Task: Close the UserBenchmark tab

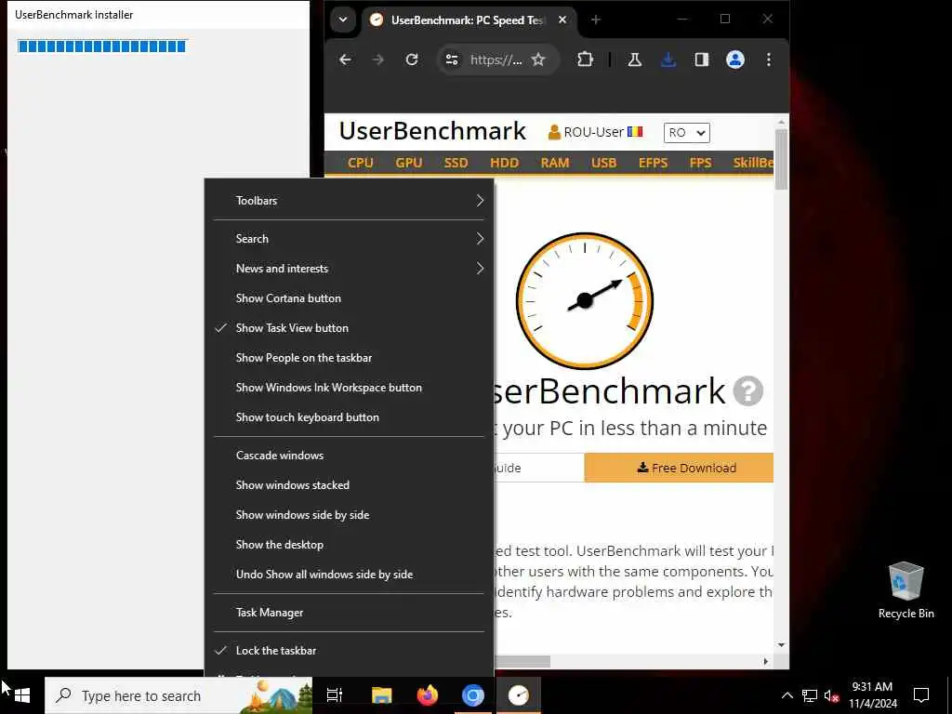Action: pos(562,20)
